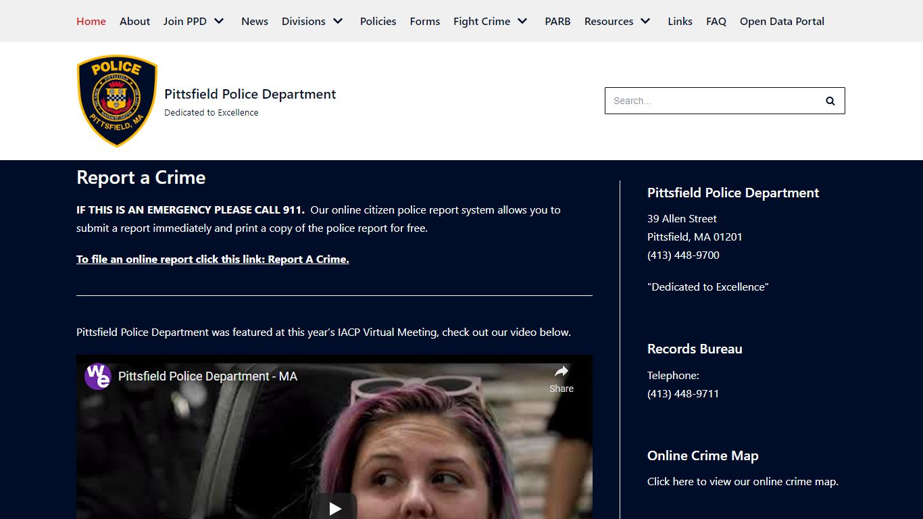Select the Join PPD menu label
Screen dimensions: 923x519
pyautogui.click(x=185, y=21)
